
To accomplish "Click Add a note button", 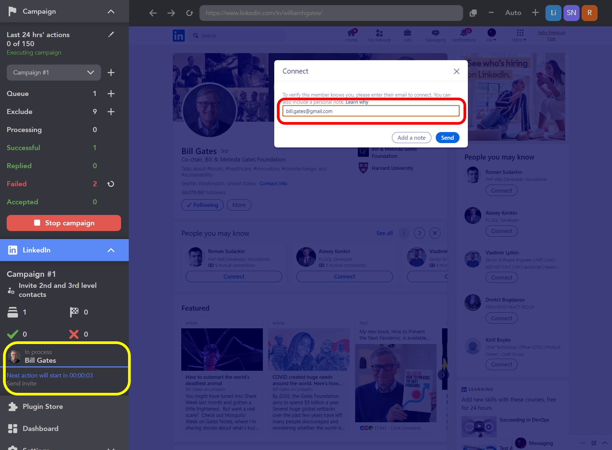I will [411, 138].
